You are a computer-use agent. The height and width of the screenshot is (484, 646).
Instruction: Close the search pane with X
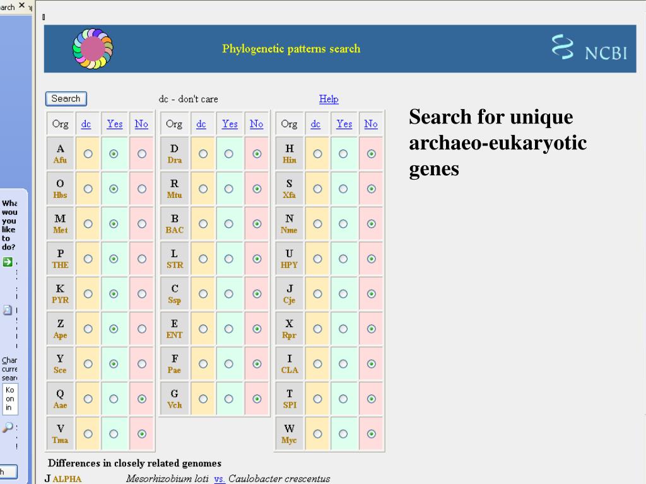pyautogui.click(x=22, y=5)
